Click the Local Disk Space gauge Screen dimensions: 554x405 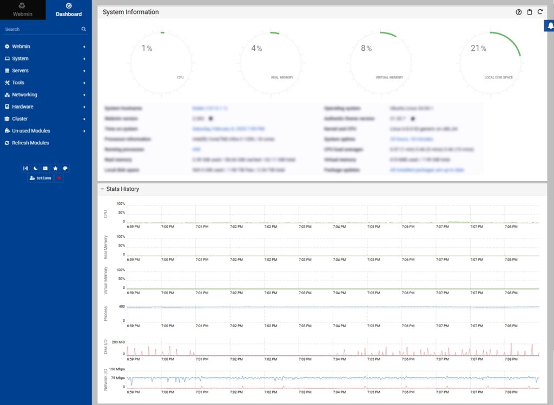490,63
